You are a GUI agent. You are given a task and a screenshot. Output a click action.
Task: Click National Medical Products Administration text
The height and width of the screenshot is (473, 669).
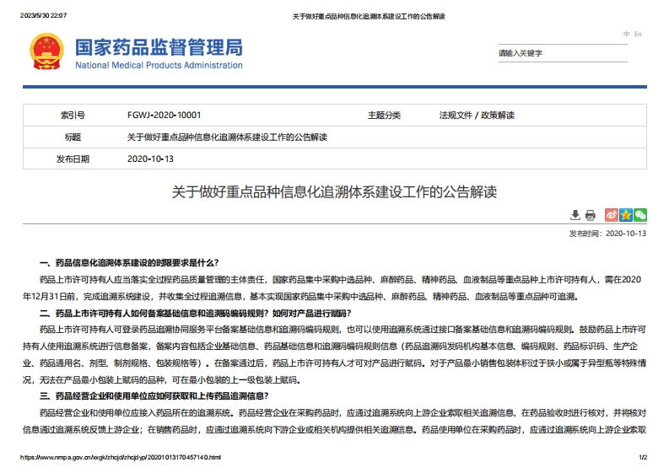coord(159,66)
